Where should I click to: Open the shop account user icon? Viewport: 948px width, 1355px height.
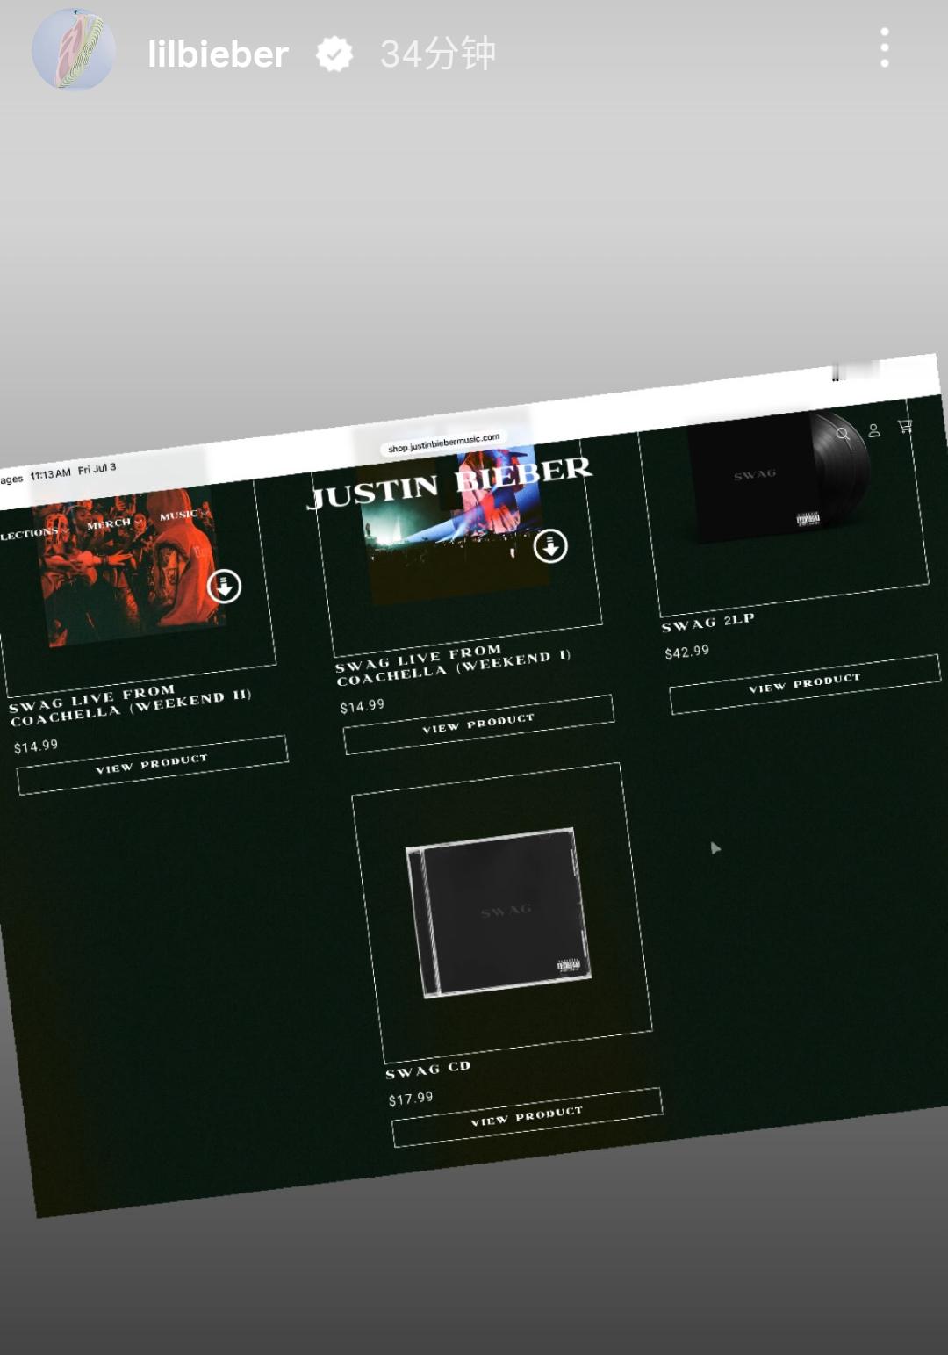click(874, 430)
